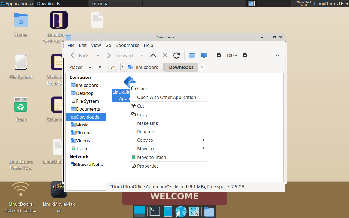Open the Home folder toolbar icon
Image resolution: width=349 pixels, height=218 pixels.
[x=192, y=56]
